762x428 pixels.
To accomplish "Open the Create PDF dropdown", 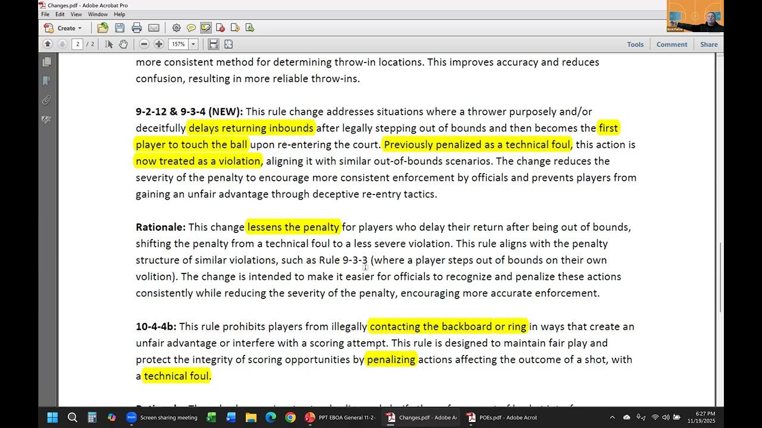I will (63, 28).
